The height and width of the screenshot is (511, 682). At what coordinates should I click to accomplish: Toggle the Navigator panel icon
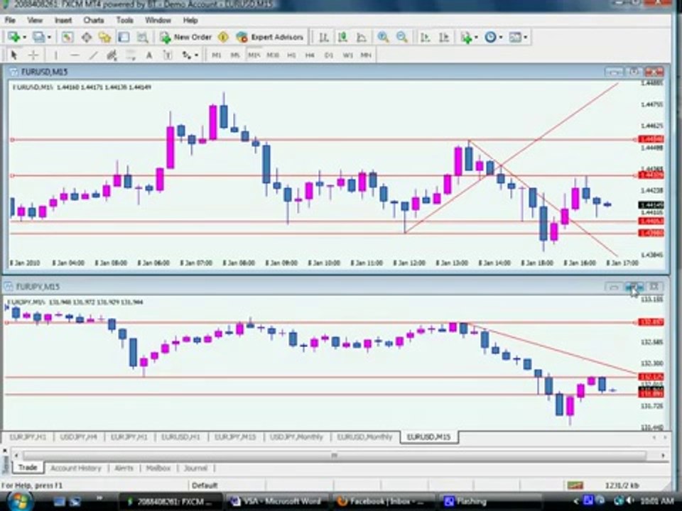click(x=104, y=38)
